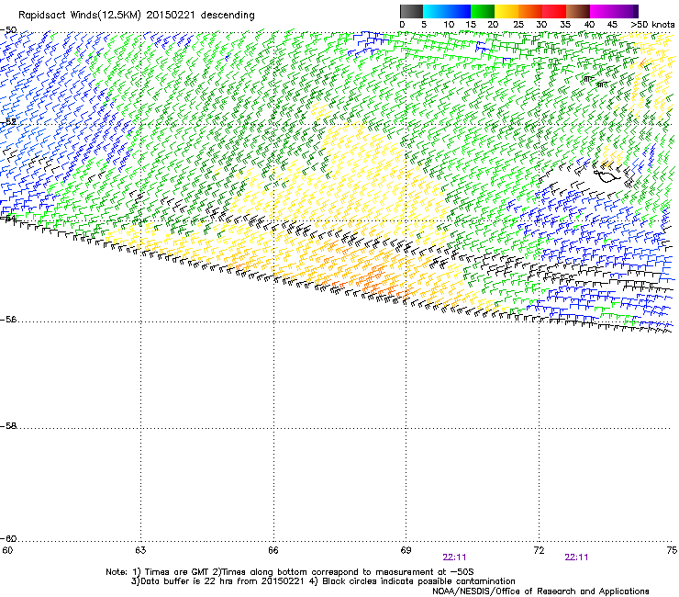Select the '66' longitude axis label
The width and height of the screenshot is (679, 597).
coord(273,550)
